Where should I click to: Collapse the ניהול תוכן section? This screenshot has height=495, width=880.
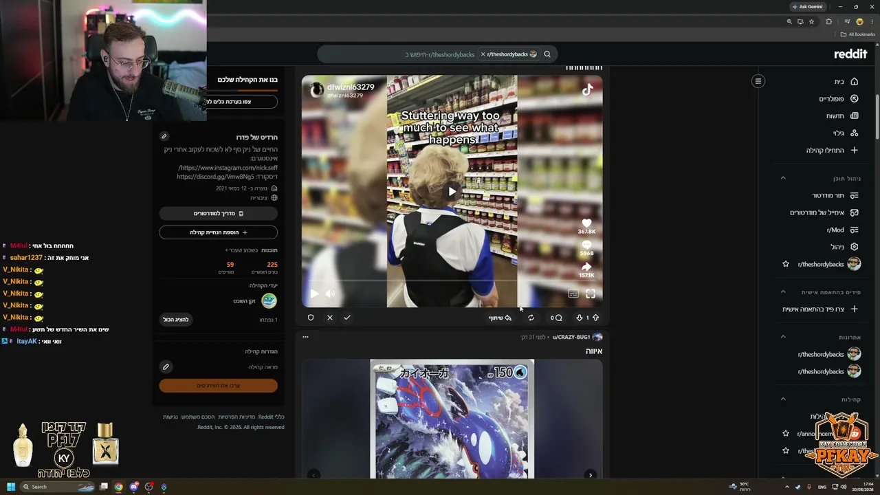coord(782,178)
